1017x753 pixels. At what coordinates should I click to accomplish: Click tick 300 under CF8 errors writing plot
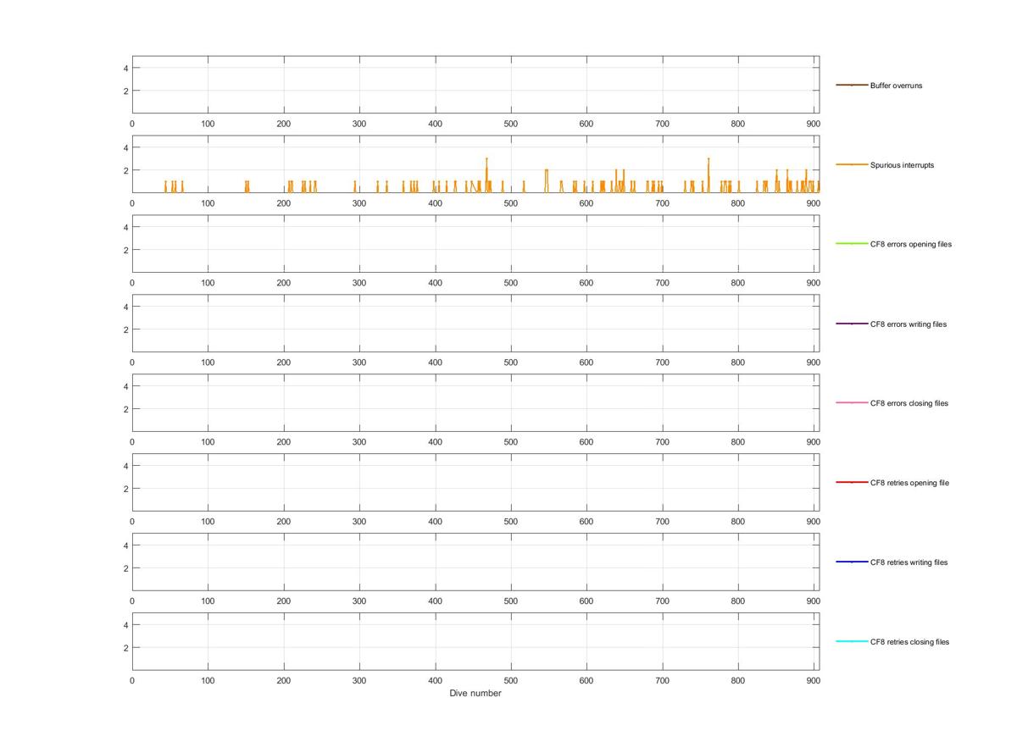(x=359, y=363)
